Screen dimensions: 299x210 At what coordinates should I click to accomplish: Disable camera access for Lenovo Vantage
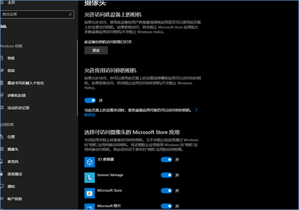166,175
